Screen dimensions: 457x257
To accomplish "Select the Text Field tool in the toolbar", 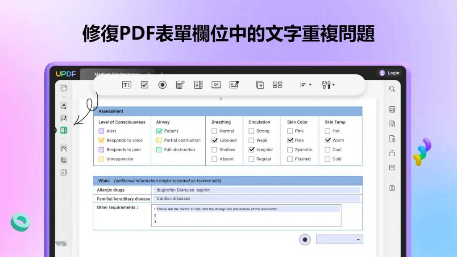I will point(126,85).
